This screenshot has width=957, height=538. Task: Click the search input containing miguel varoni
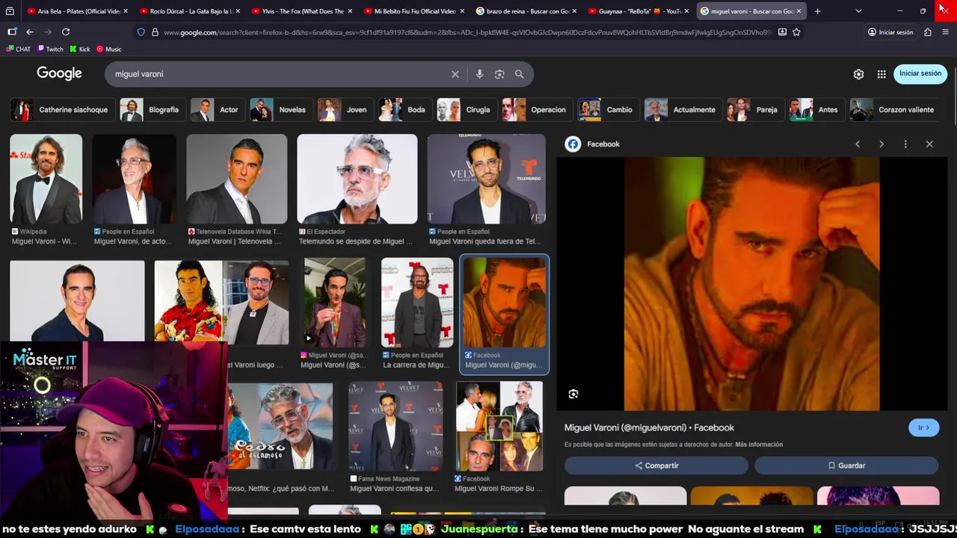click(x=280, y=74)
